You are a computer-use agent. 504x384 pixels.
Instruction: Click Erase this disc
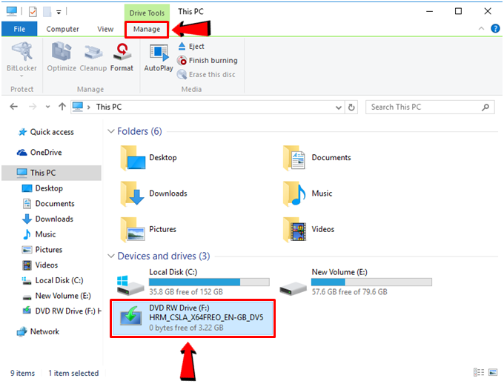pyautogui.click(x=206, y=75)
